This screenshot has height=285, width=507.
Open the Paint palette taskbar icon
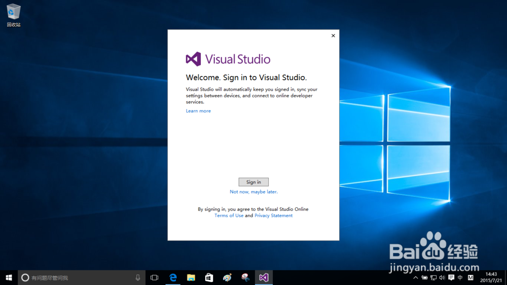tap(227, 277)
